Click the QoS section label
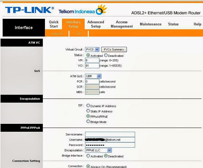 click(37, 71)
